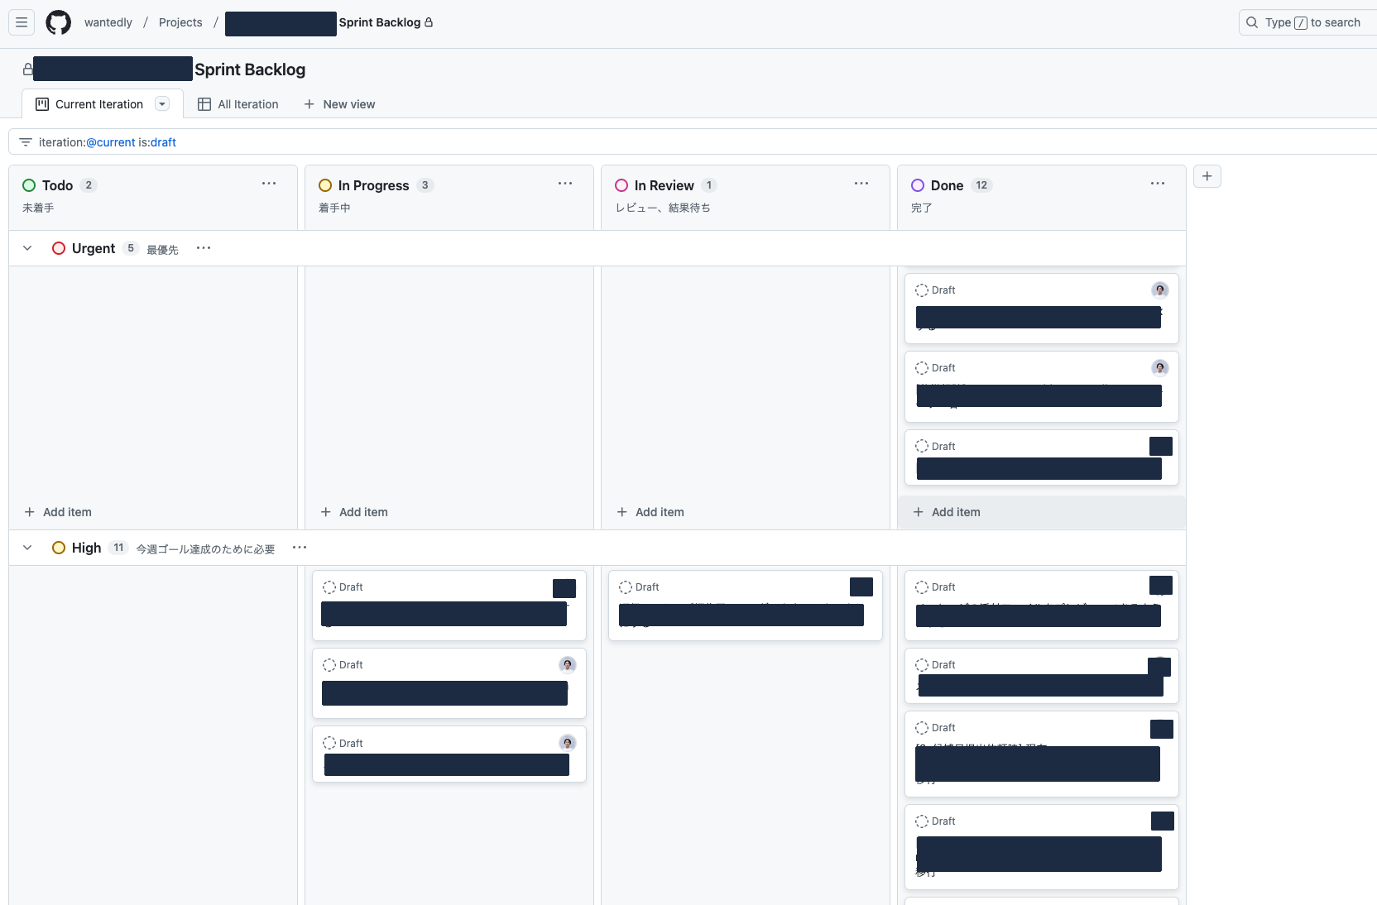The image size is (1377, 905).
Task: Add item to Done column in Urgent
Action: pyautogui.click(x=1042, y=512)
